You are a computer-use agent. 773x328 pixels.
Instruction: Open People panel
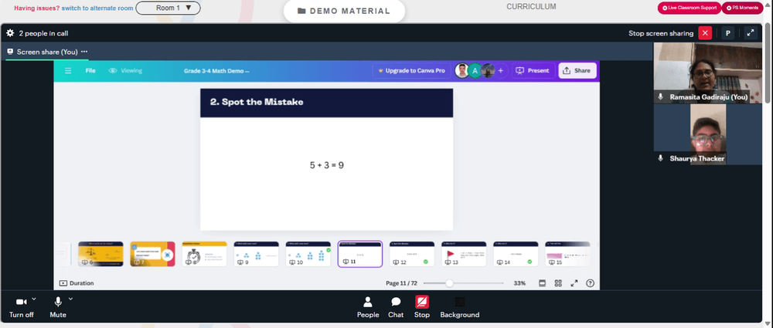click(x=368, y=307)
